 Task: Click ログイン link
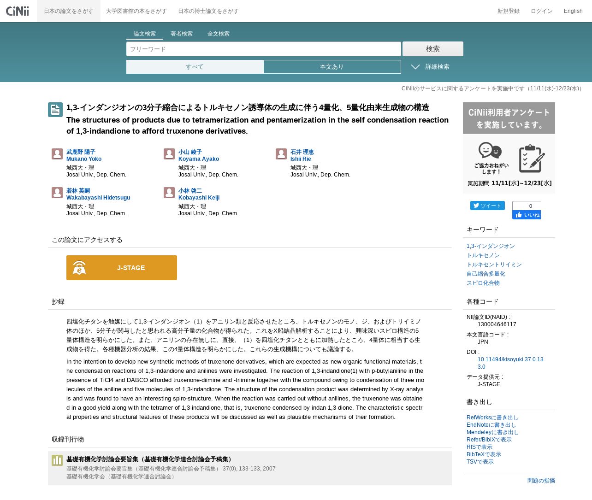(542, 11)
